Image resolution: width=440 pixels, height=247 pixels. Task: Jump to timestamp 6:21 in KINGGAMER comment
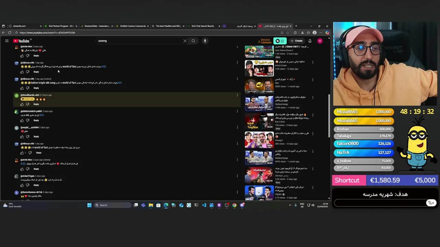click(x=42, y=115)
